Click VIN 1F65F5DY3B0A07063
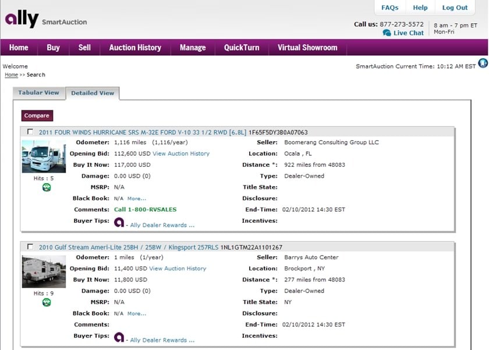Image resolution: width=489 pixels, height=350 pixels. 278,133
